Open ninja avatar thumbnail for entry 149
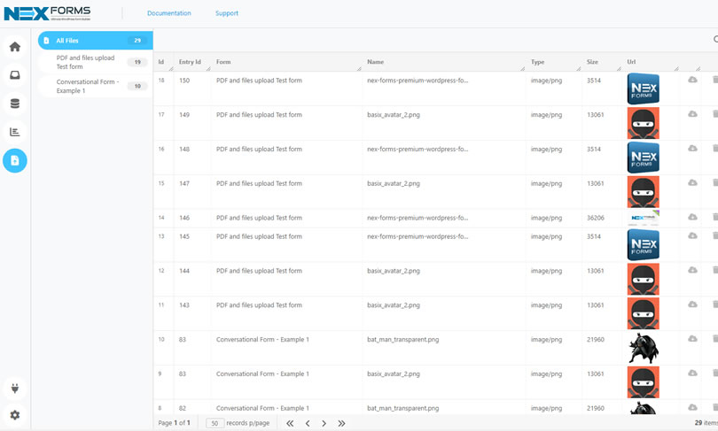 tap(643, 123)
